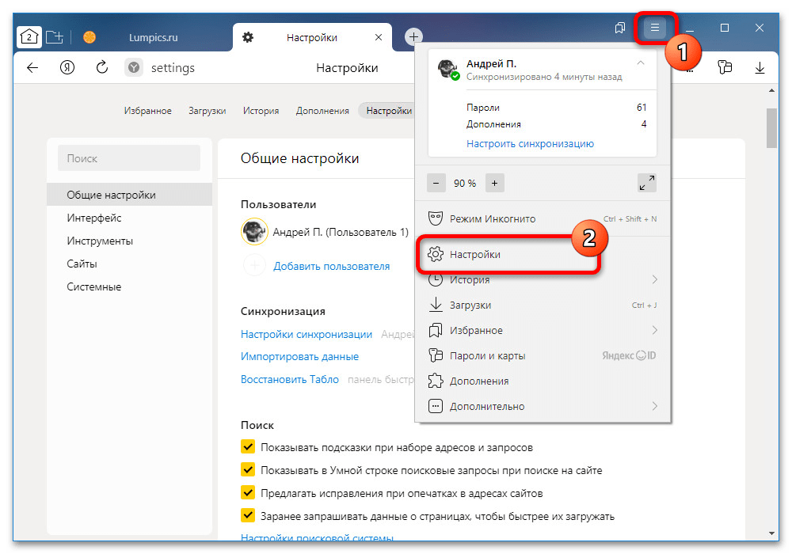Click the Пароли и карты icon
Screen dimensions: 792x554
tap(436, 355)
